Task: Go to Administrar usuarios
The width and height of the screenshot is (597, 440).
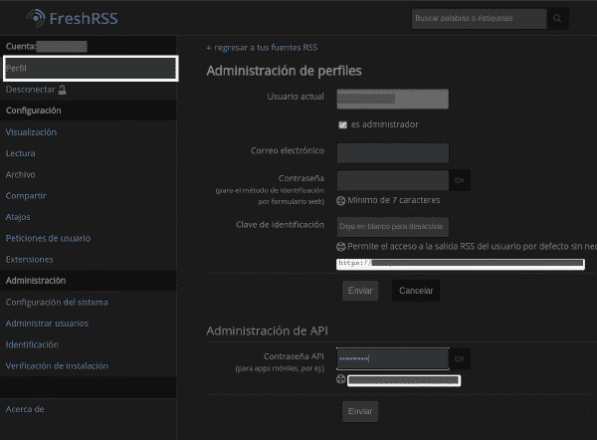Action: 47,324
